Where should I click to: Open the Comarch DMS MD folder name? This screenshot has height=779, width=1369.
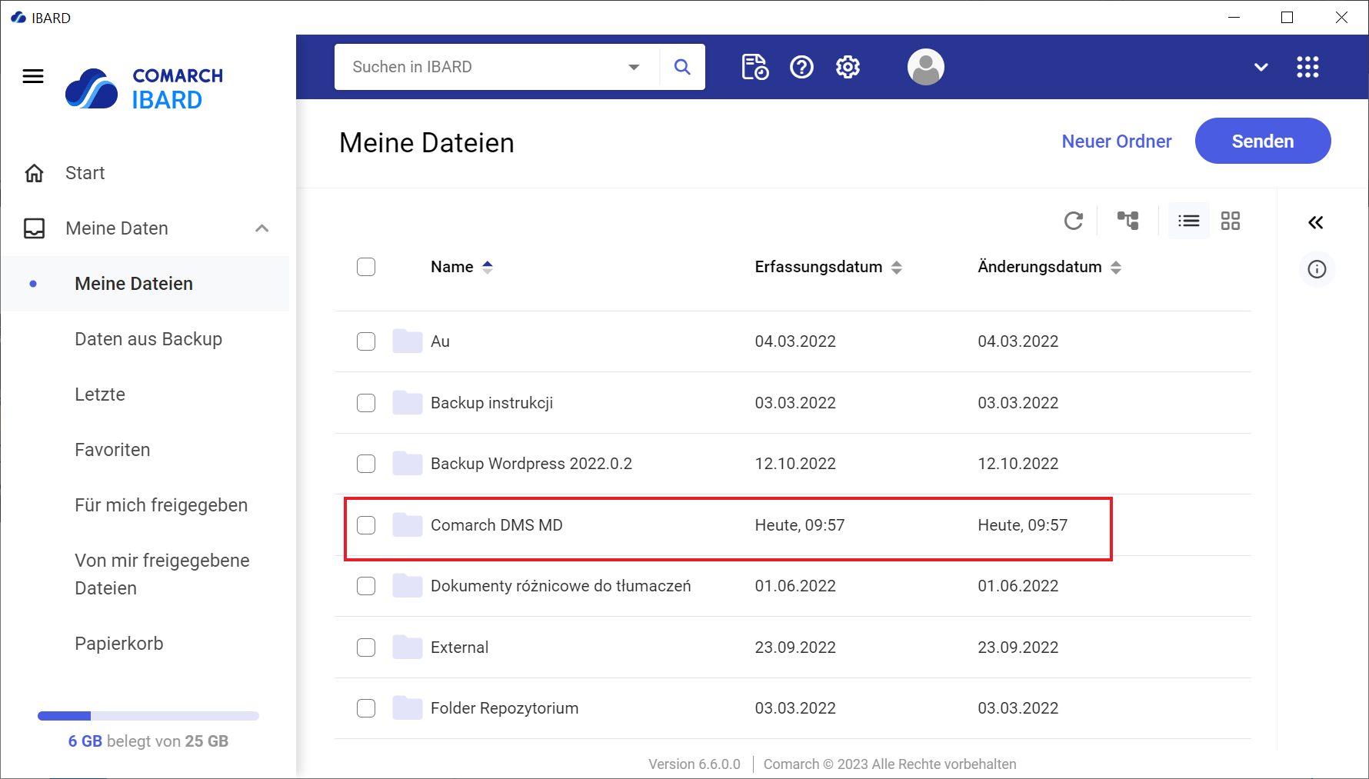pyautogui.click(x=497, y=525)
